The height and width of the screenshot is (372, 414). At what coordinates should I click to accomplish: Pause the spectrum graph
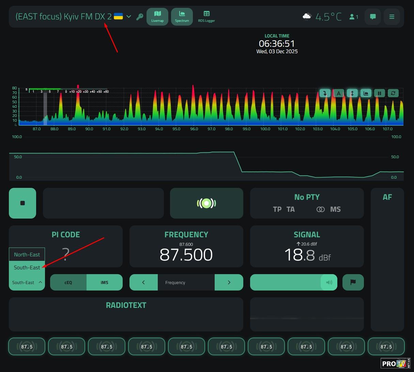pyautogui.click(x=379, y=93)
